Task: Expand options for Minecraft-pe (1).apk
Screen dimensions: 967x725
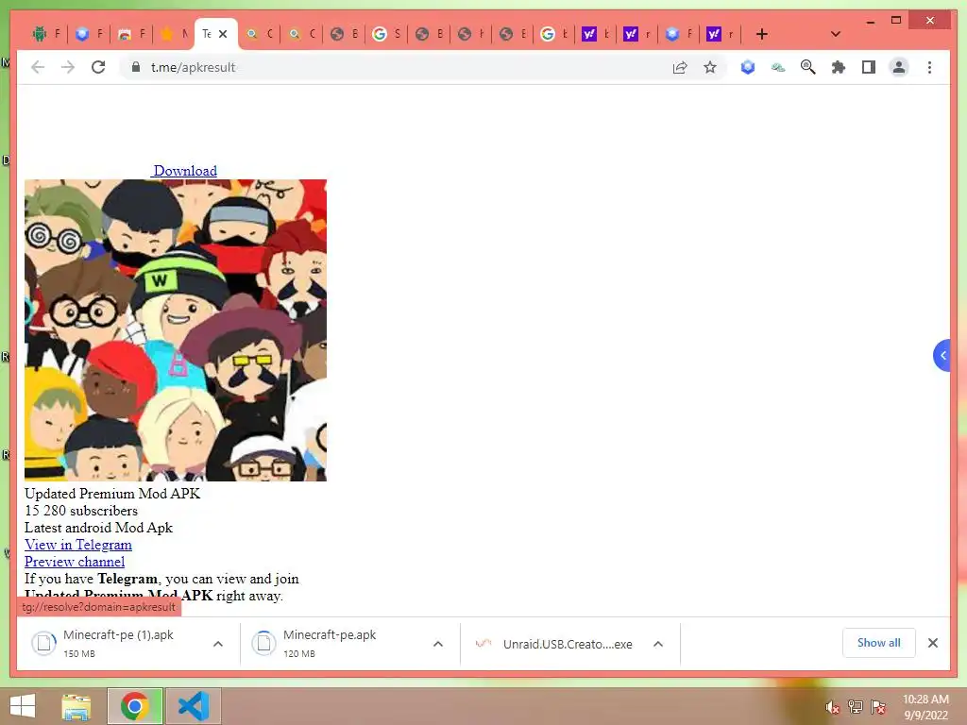Action: tap(218, 644)
